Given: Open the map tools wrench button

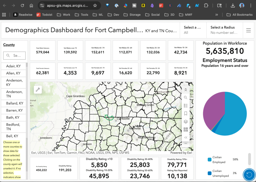Looking at the screenshot, I should point(38,89).
